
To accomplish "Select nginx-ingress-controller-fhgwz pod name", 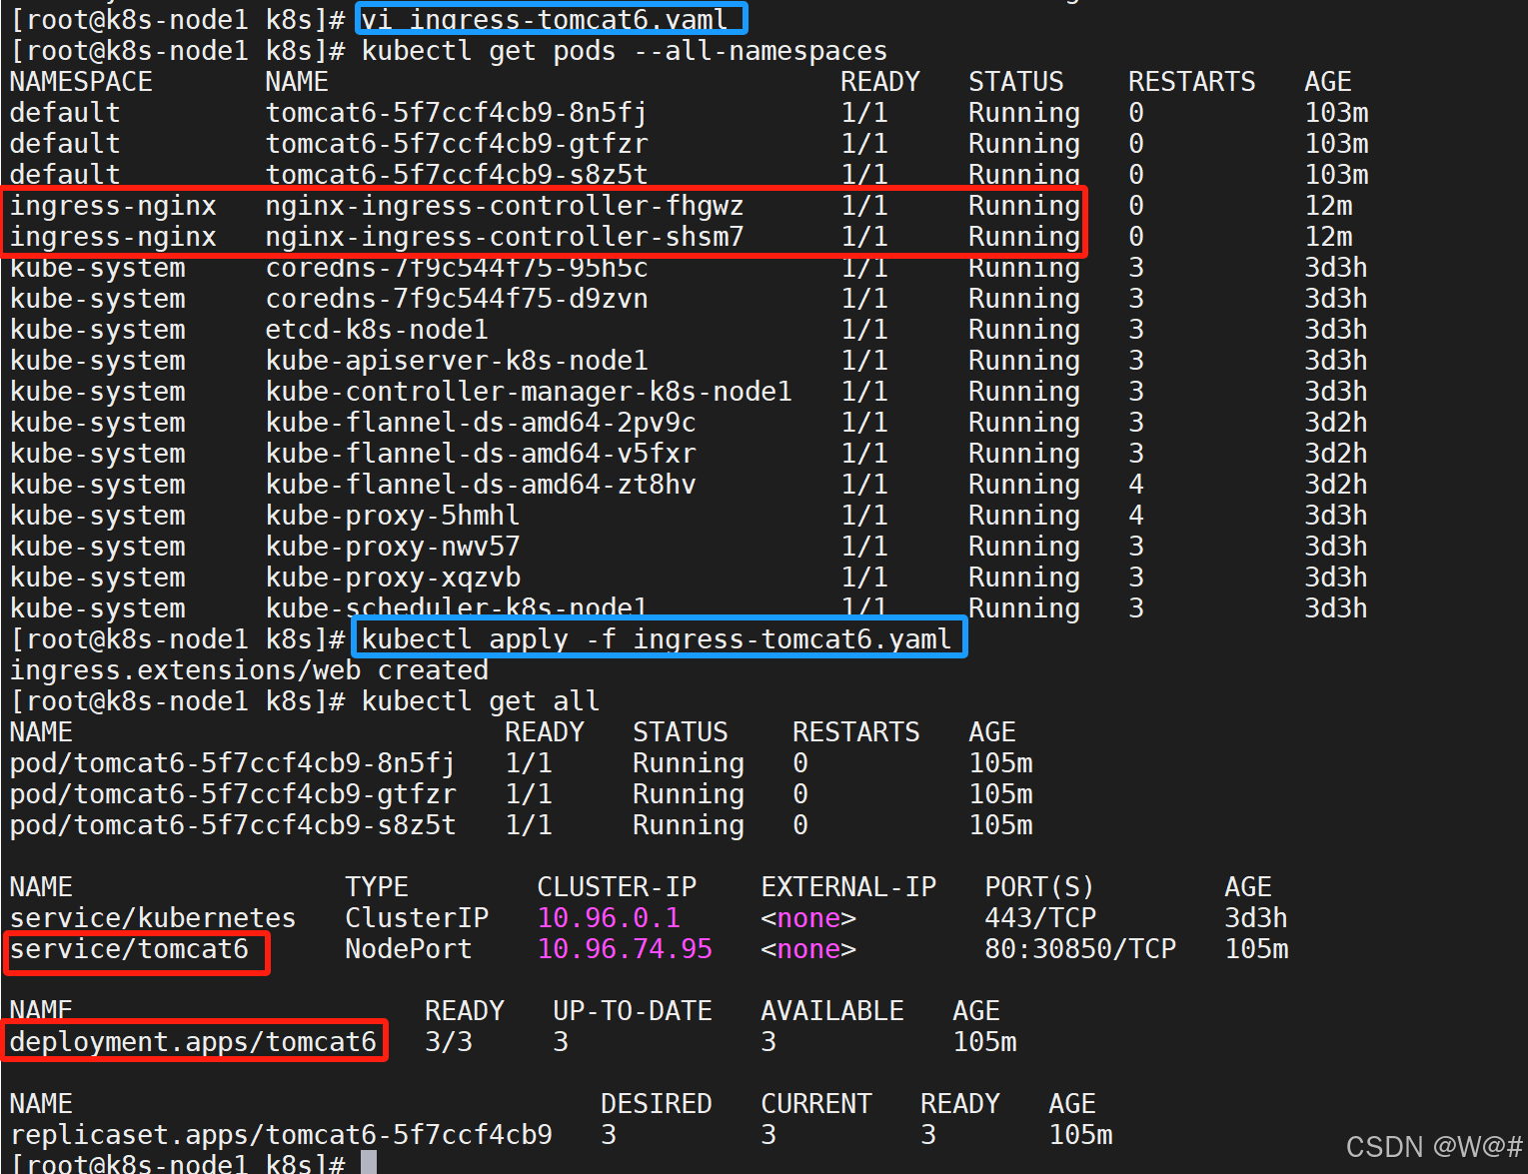I will tap(505, 206).
